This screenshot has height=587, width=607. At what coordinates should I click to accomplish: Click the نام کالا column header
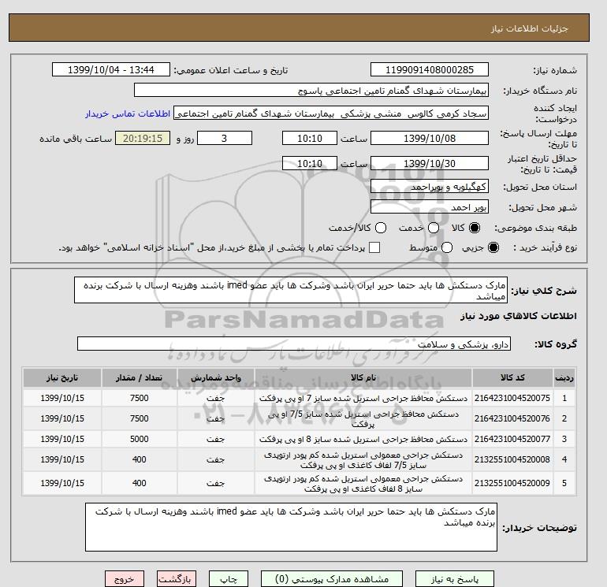point(363,377)
